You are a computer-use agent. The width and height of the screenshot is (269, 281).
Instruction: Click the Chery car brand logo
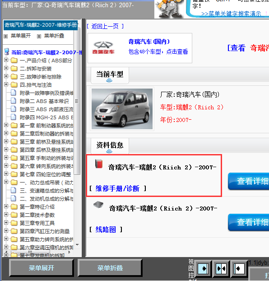tap(103, 47)
